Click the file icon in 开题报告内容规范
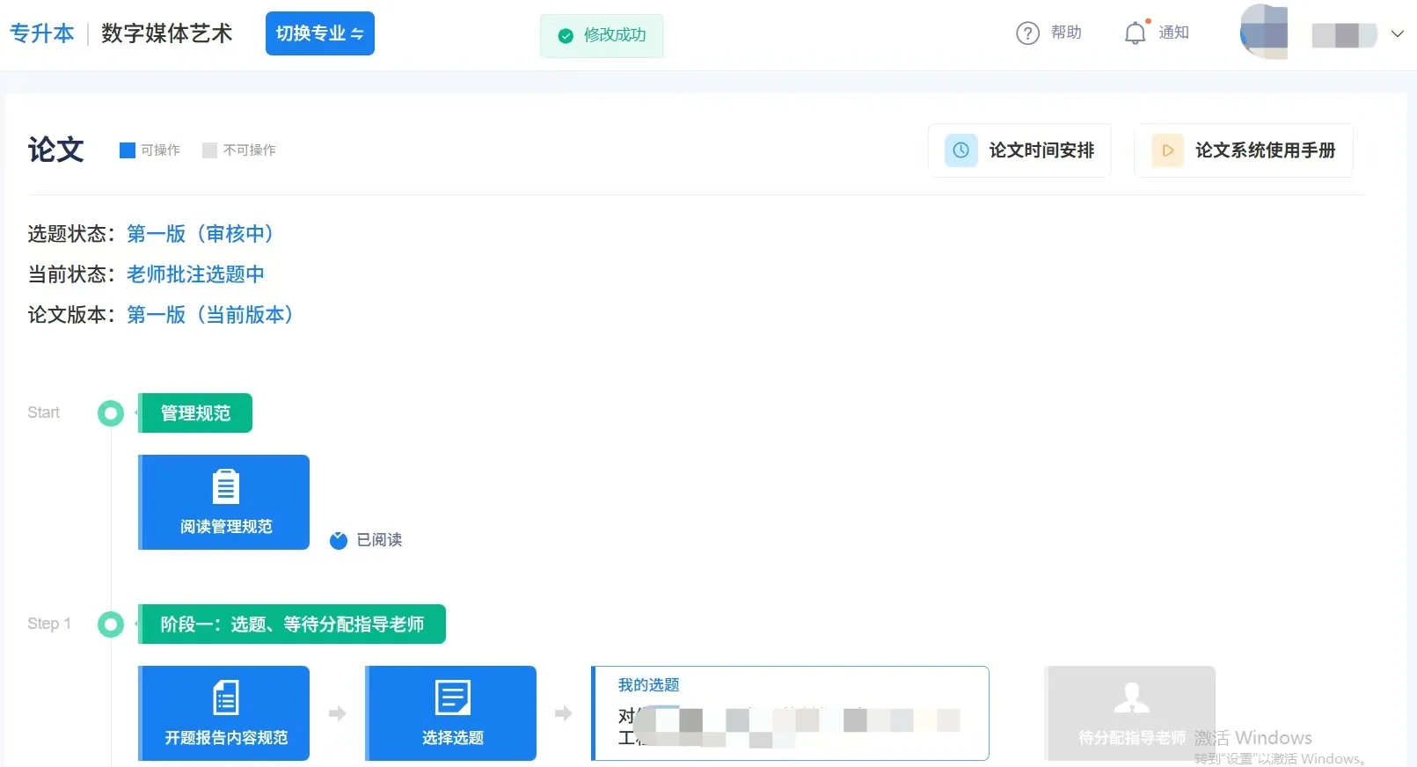Image resolution: width=1417 pixels, height=767 pixels. (x=226, y=698)
